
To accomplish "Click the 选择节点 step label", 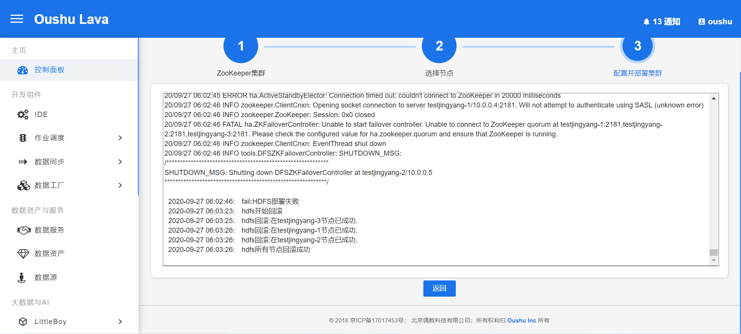I will (x=439, y=73).
